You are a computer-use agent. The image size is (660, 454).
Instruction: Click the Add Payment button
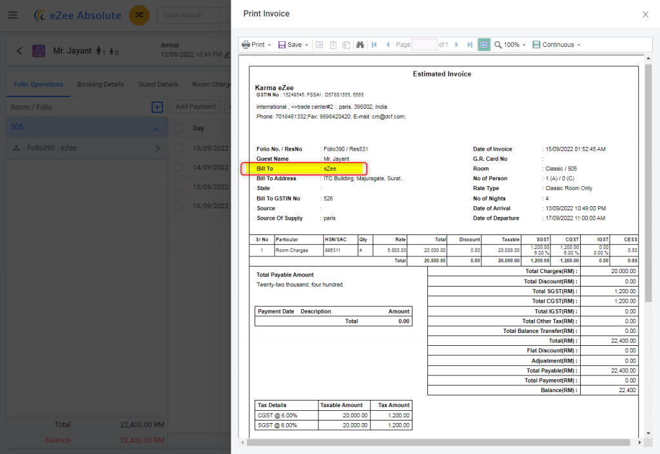coord(196,107)
